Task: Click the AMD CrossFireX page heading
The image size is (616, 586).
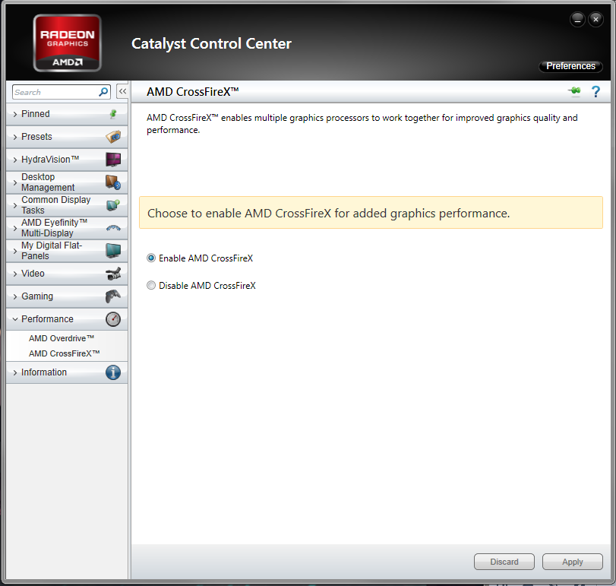Action: (x=192, y=91)
